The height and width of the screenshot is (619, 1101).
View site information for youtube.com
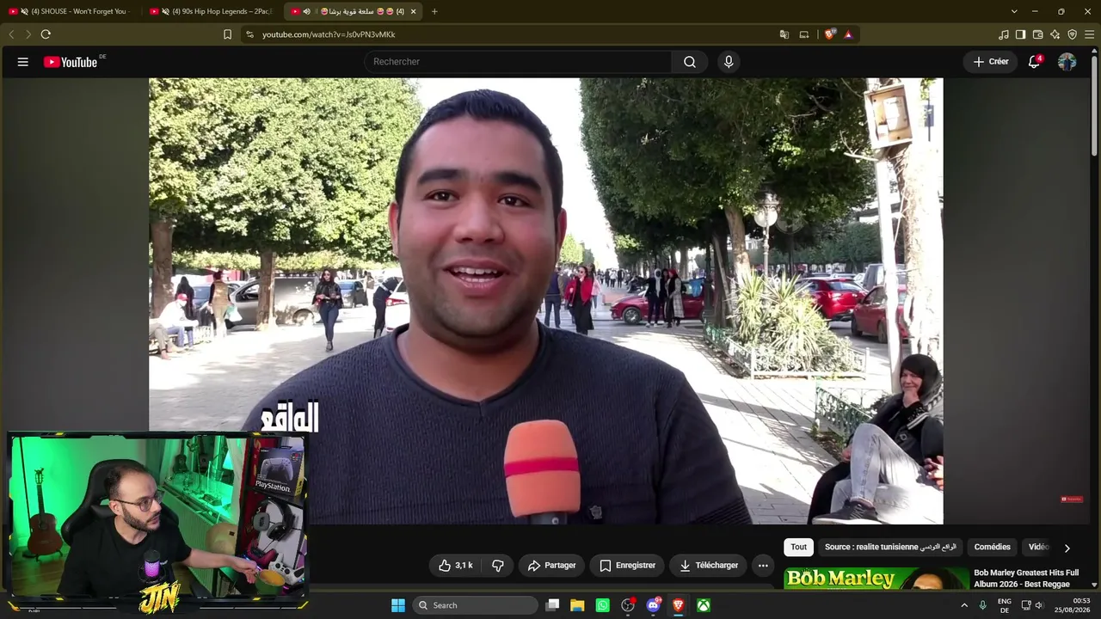tap(249, 34)
